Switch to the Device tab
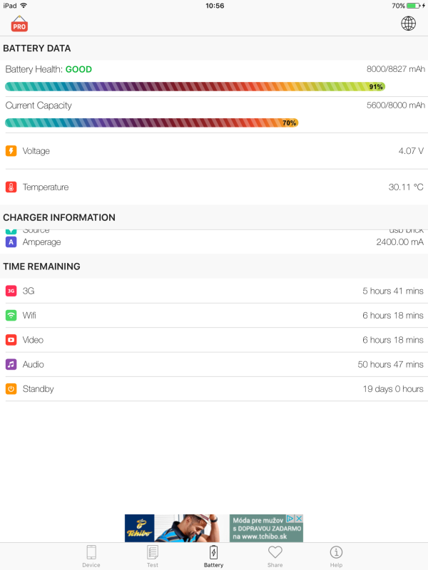Image resolution: width=428 pixels, height=570 pixels. coord(91,556)
